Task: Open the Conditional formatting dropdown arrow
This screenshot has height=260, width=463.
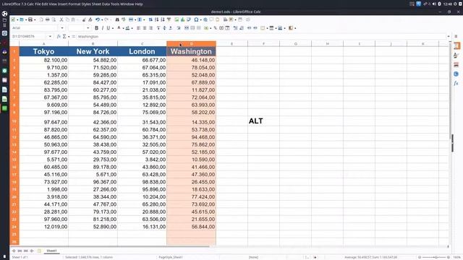Action: (295, 28)
